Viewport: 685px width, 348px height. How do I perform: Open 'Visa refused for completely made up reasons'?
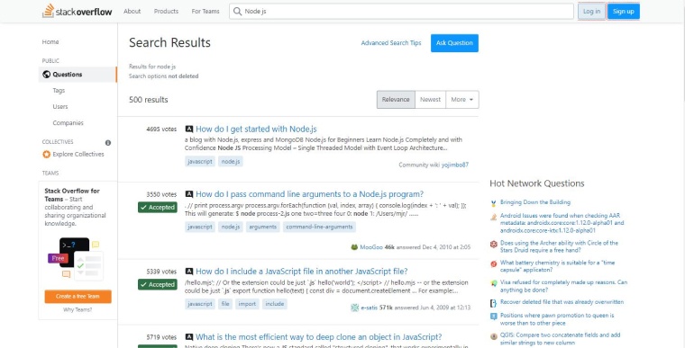pos(563,286)
